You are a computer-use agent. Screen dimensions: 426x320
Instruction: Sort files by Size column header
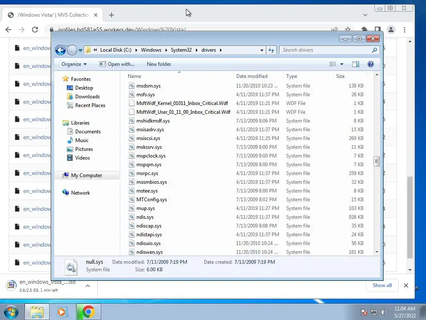(350, 76)
